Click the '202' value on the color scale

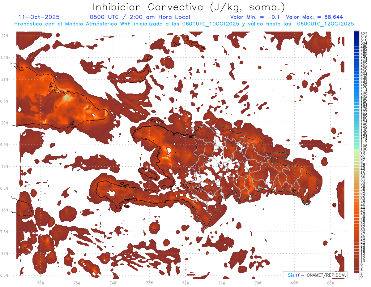[364, 96]
